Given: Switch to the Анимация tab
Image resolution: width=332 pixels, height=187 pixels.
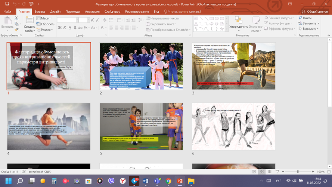Looking at the screenshot, I should tap(92, 12).
